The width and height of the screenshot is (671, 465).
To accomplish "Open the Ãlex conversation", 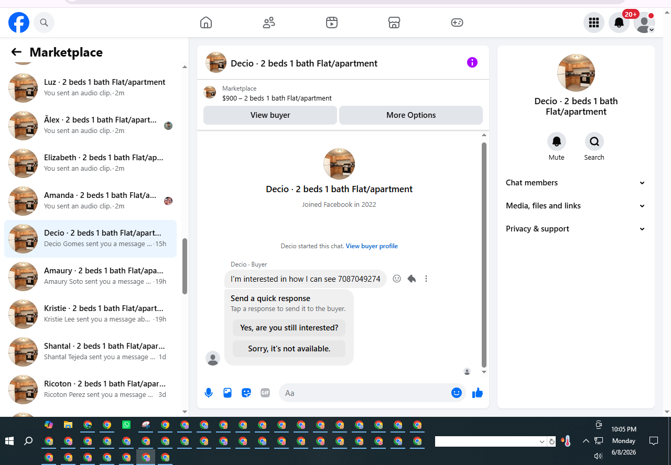I will pyautogui.click(x=90, y=126).
